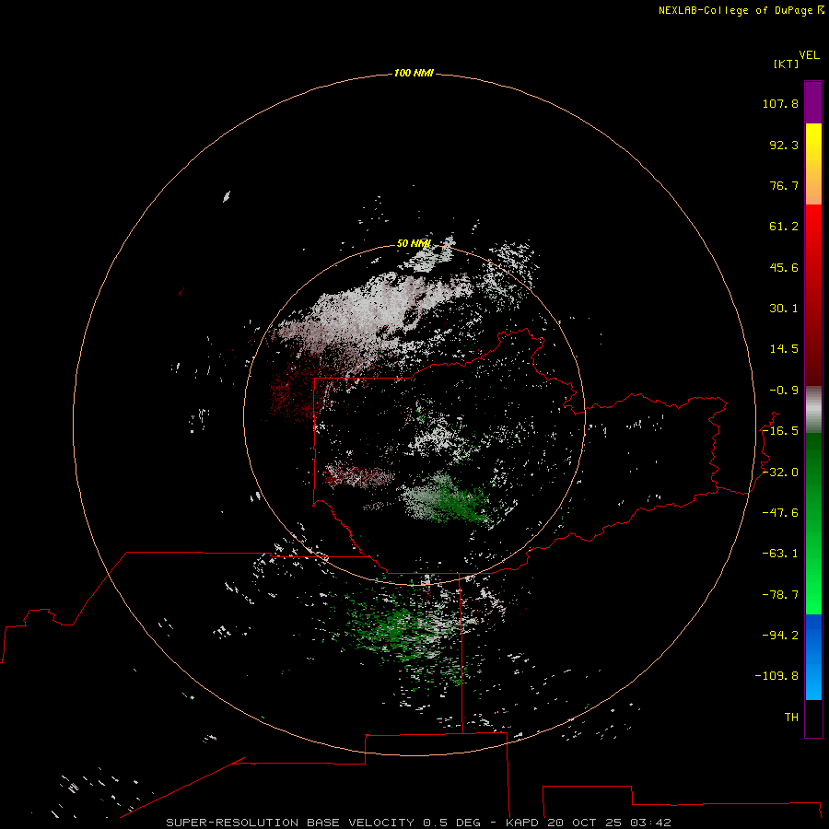The image size is (829, 829).
Task: Click the 30.1 legend value
Action: tap(784, 309)
